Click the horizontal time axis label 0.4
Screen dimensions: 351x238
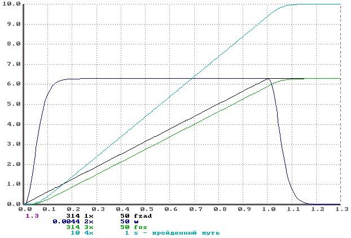pos(122,209)
